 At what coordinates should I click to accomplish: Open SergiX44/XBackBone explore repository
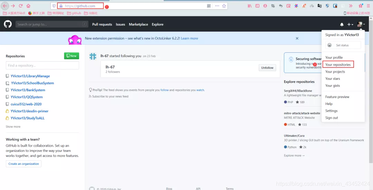coord(298,91)
